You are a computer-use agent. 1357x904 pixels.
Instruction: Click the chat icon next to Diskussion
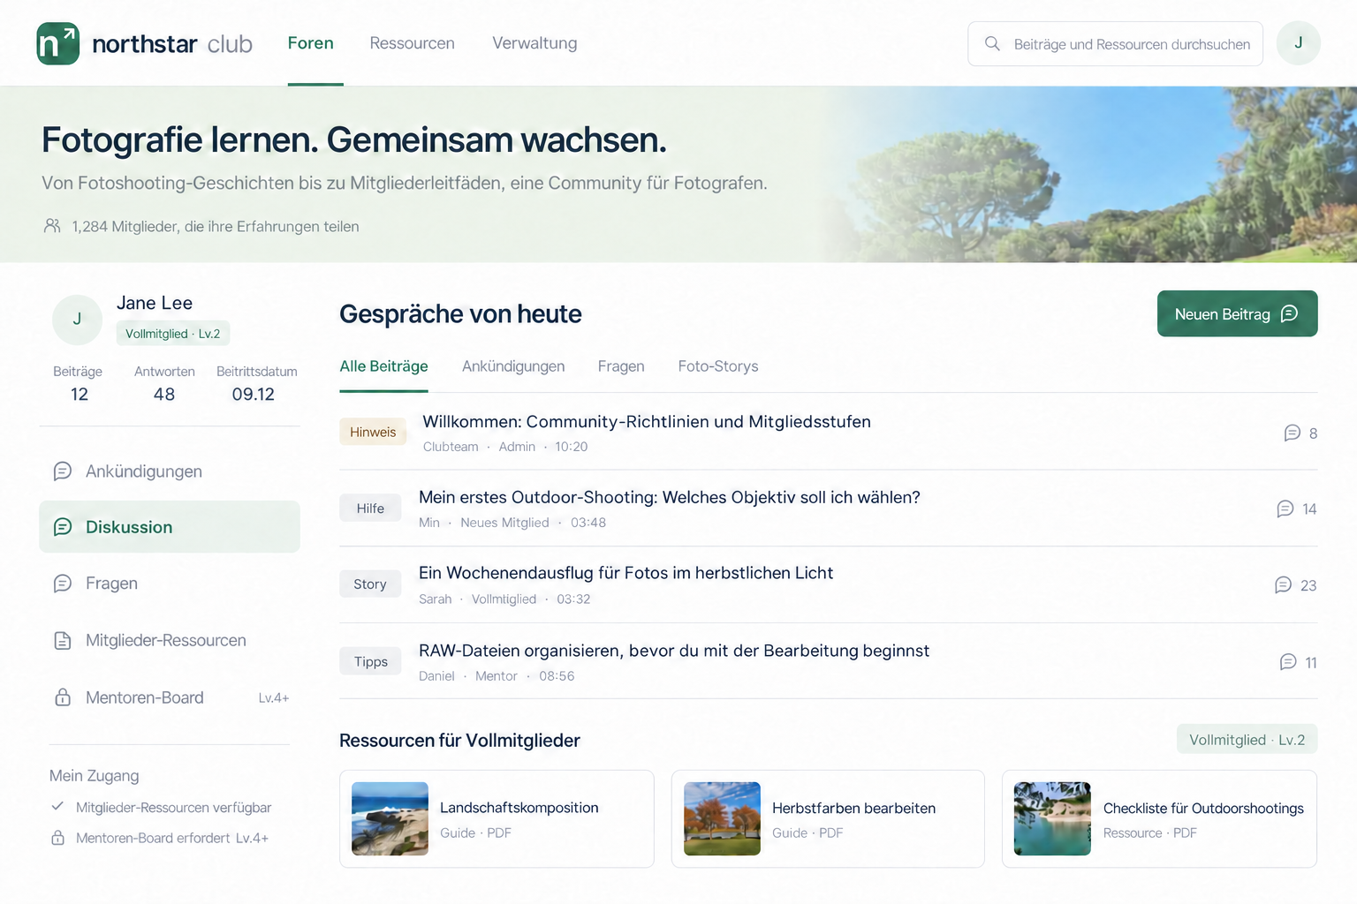click(63, 527)
